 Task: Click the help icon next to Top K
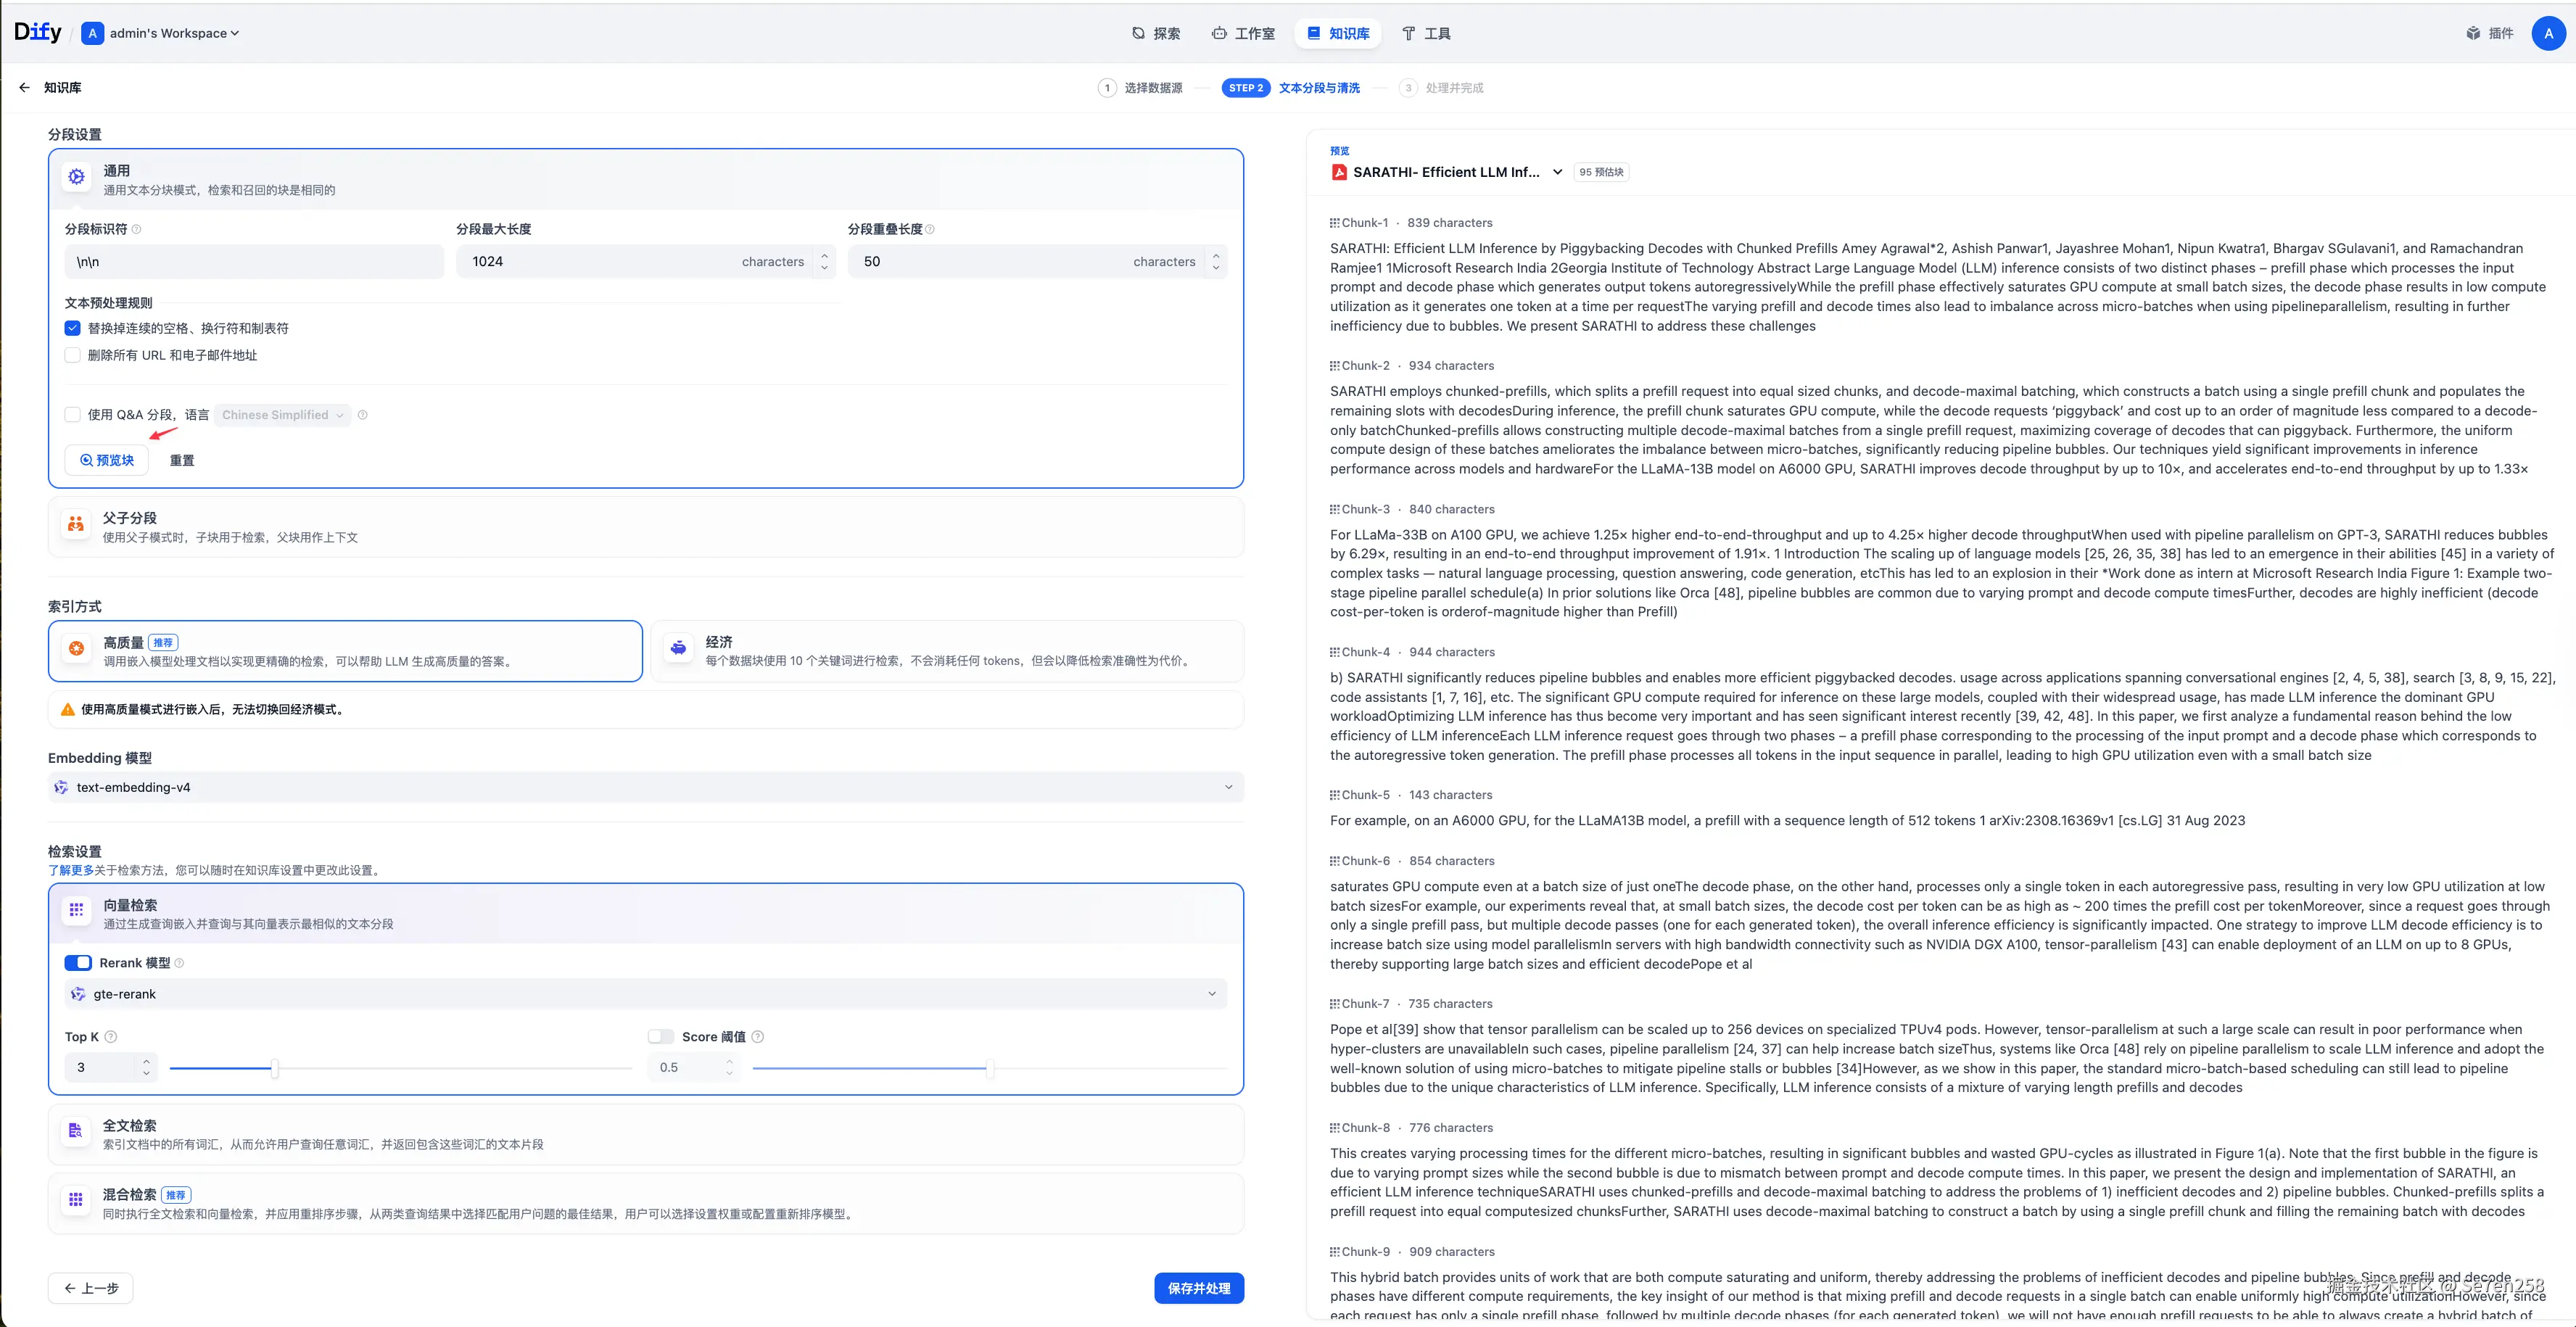pyautogui.click(x=111, y=1037)
